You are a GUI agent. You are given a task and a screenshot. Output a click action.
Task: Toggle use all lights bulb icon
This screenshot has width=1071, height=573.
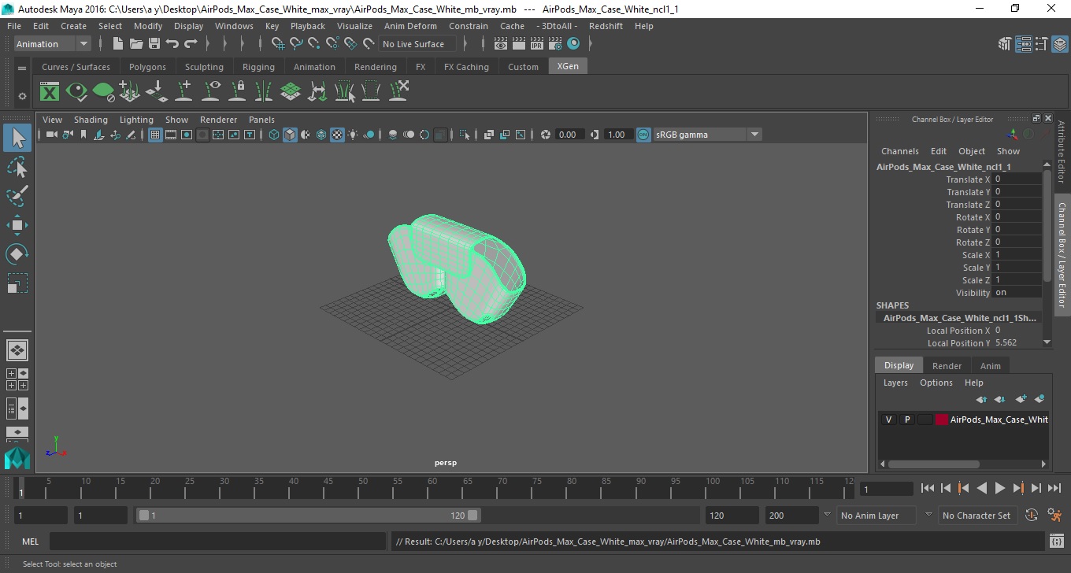click(x=353, y=135)
